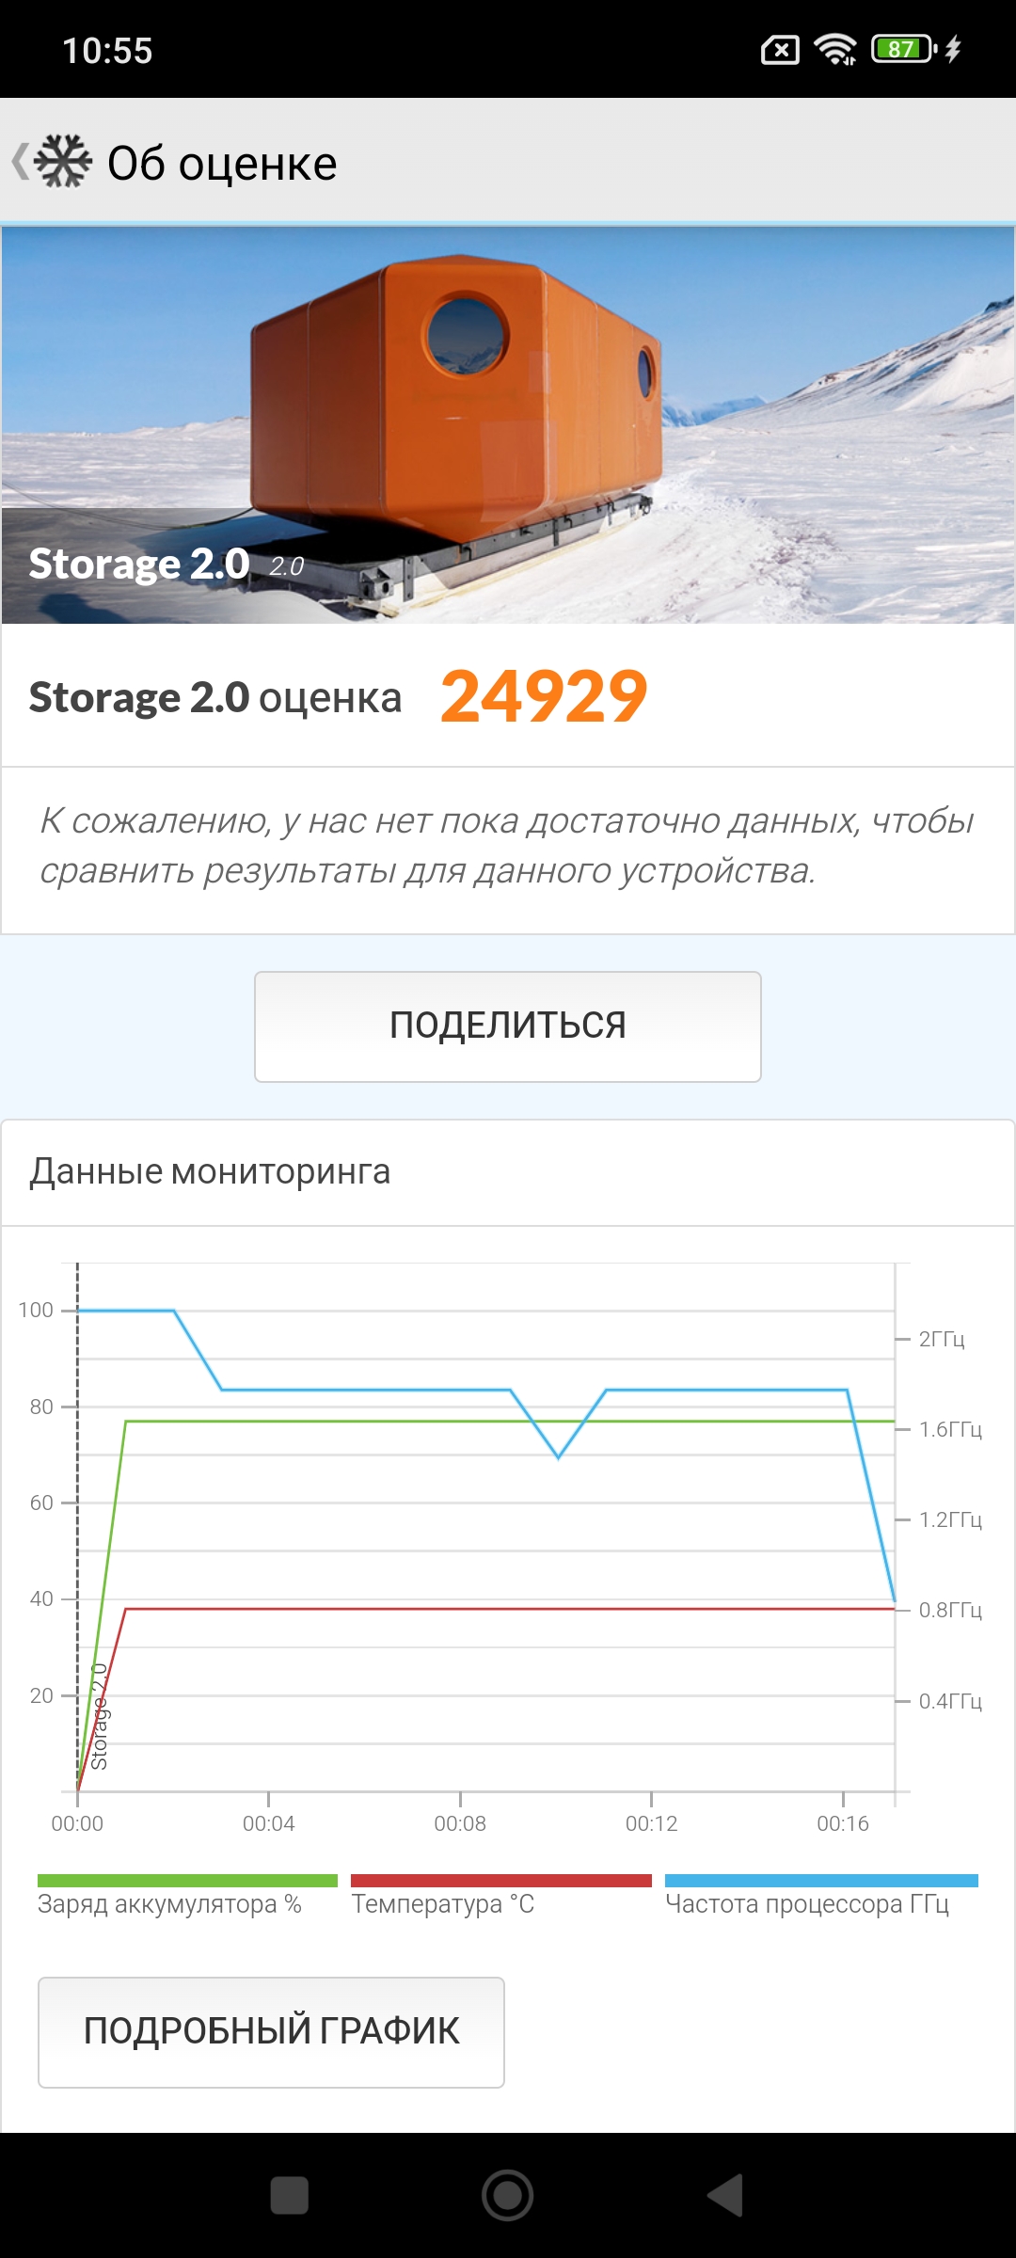
Task: Tap the back chevron in header
Action: [x=20, y=162]
